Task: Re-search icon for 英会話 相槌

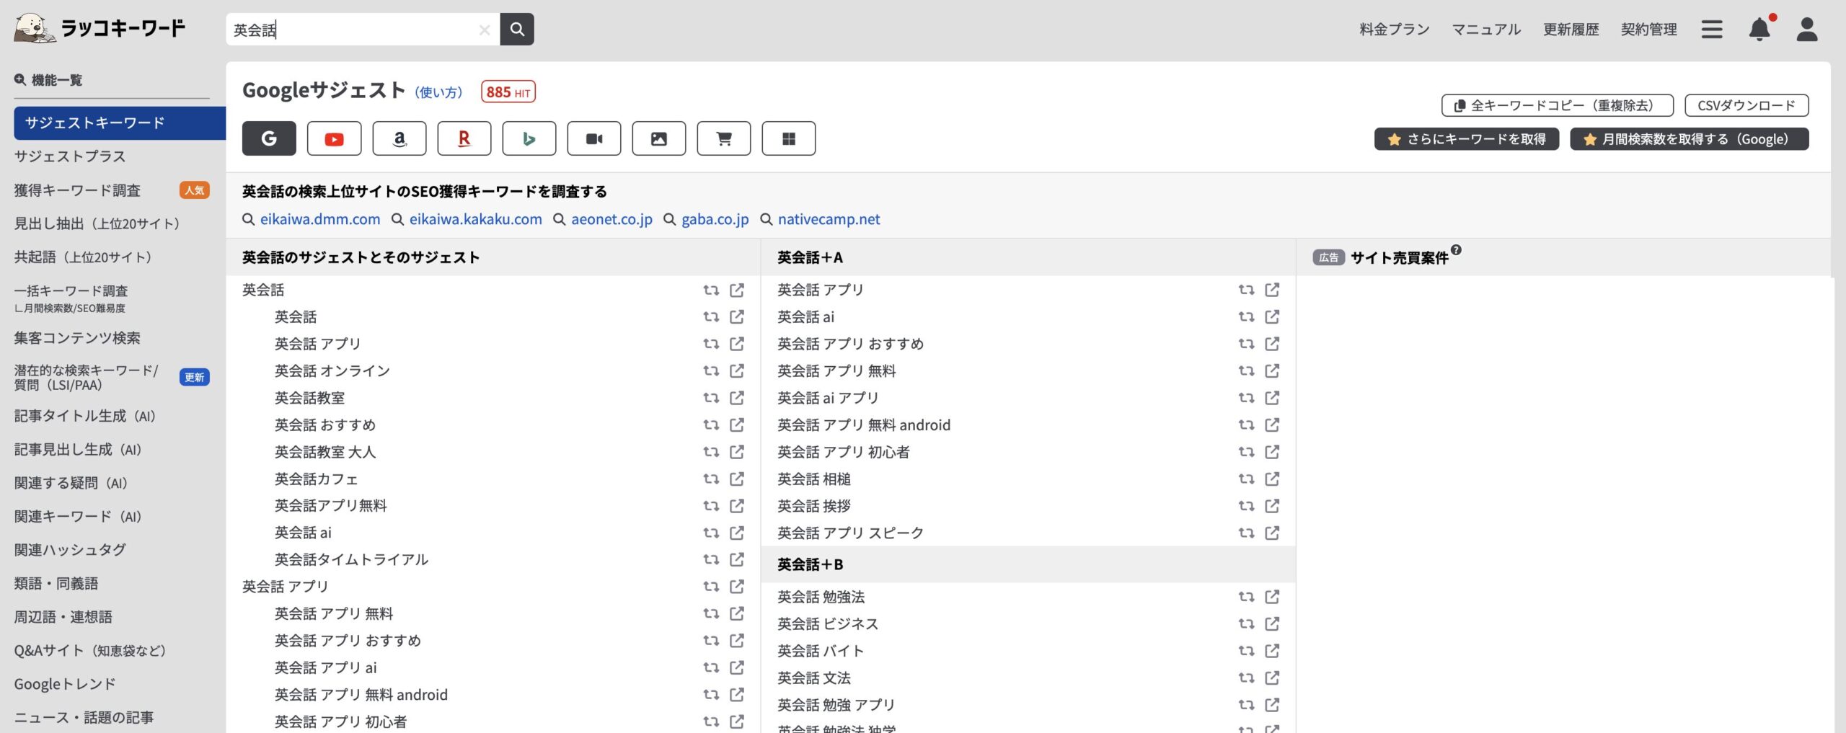Action: tap(1246, 479)
